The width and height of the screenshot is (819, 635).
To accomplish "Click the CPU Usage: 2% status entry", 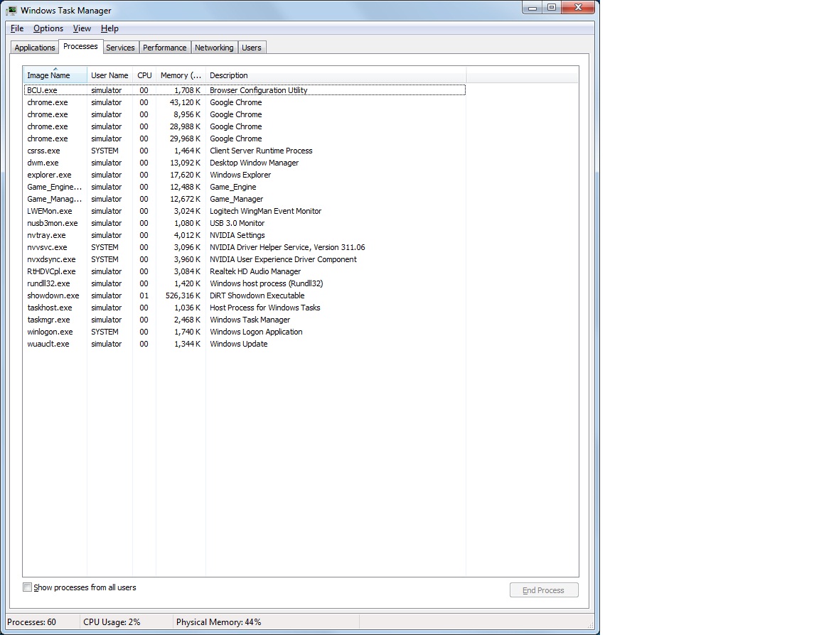I will point(112,622).
